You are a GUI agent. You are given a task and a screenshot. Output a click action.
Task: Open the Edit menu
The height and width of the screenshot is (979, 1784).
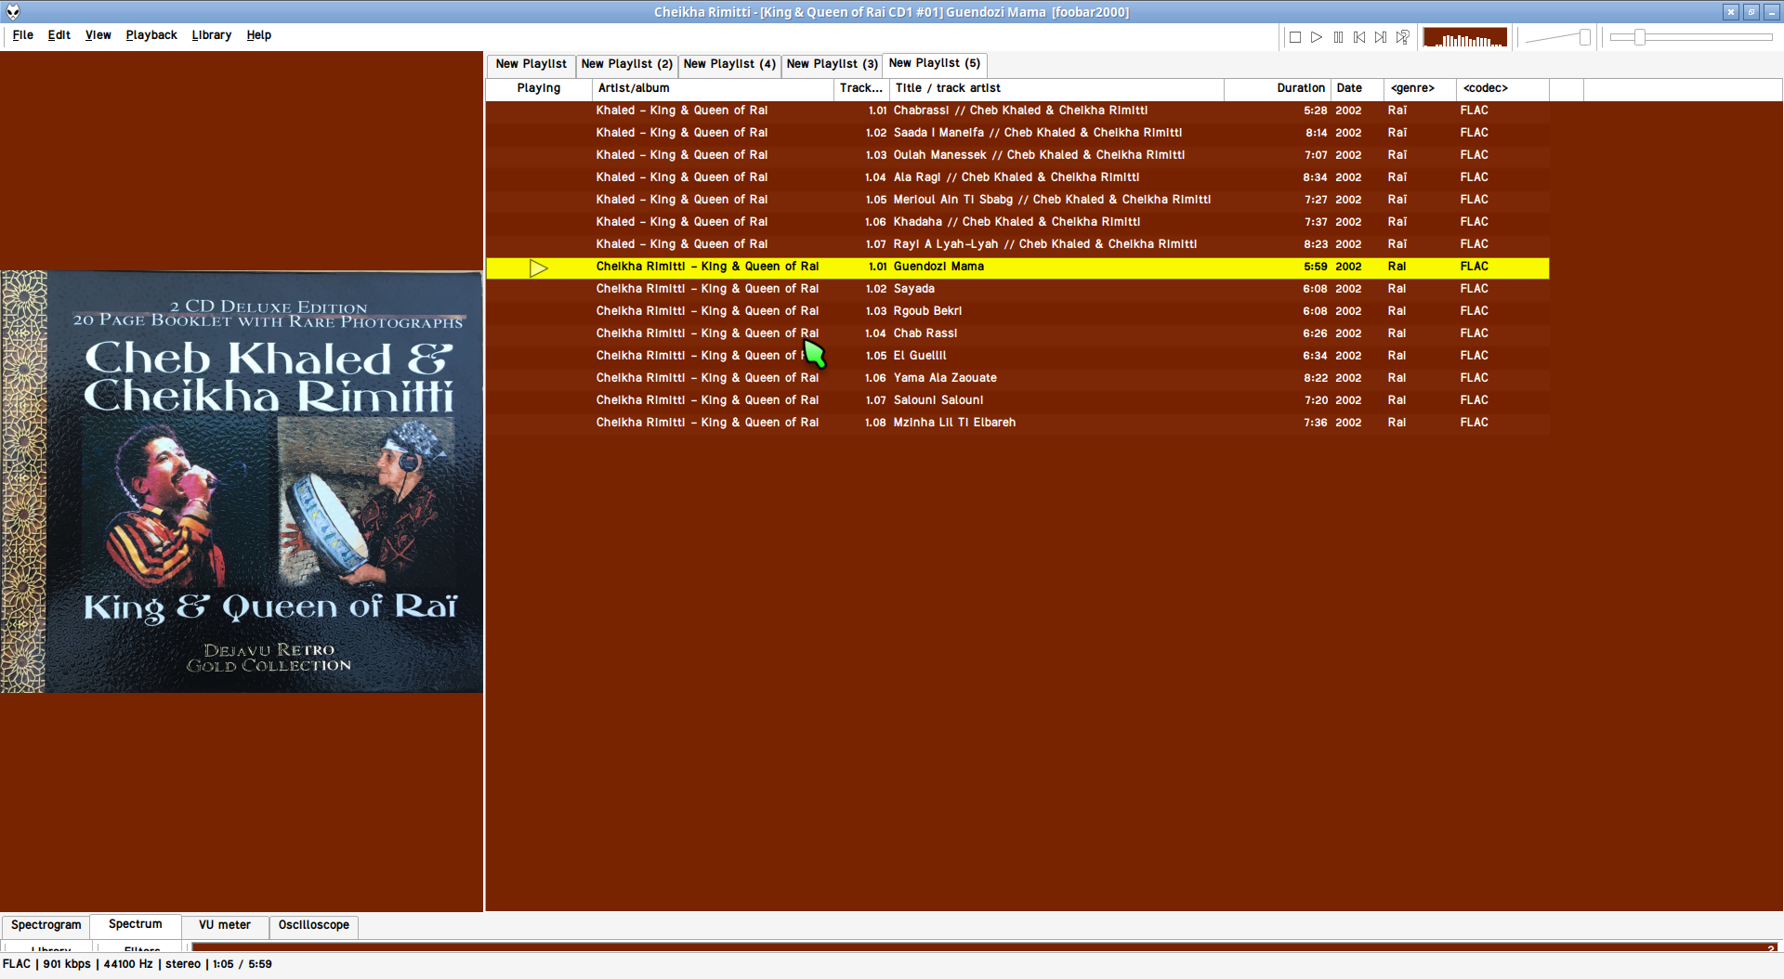click(59, 35)
